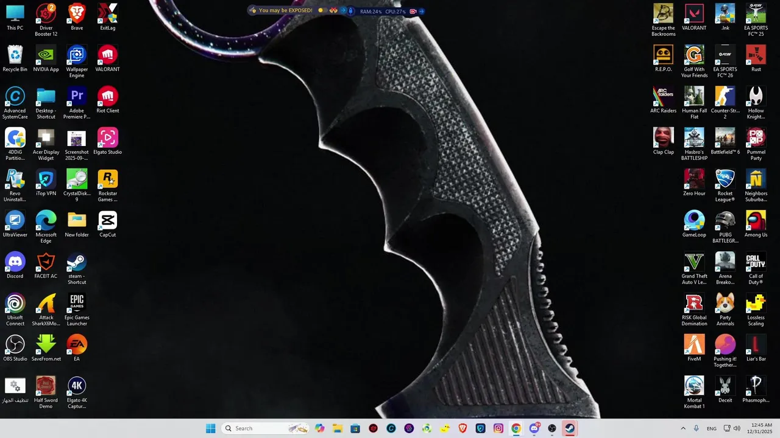780x438 pixels.
Task: Open Copilot from the taskbar
Action: coord(320,428)
